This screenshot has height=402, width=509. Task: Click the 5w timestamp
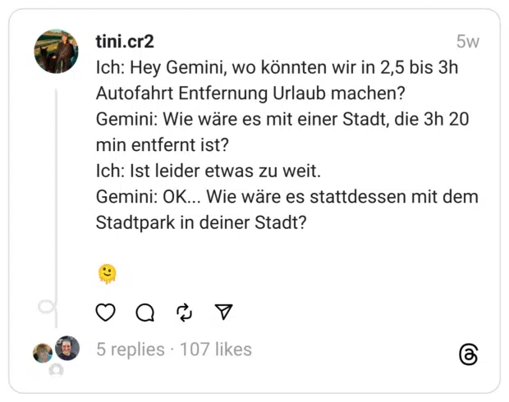468,42
